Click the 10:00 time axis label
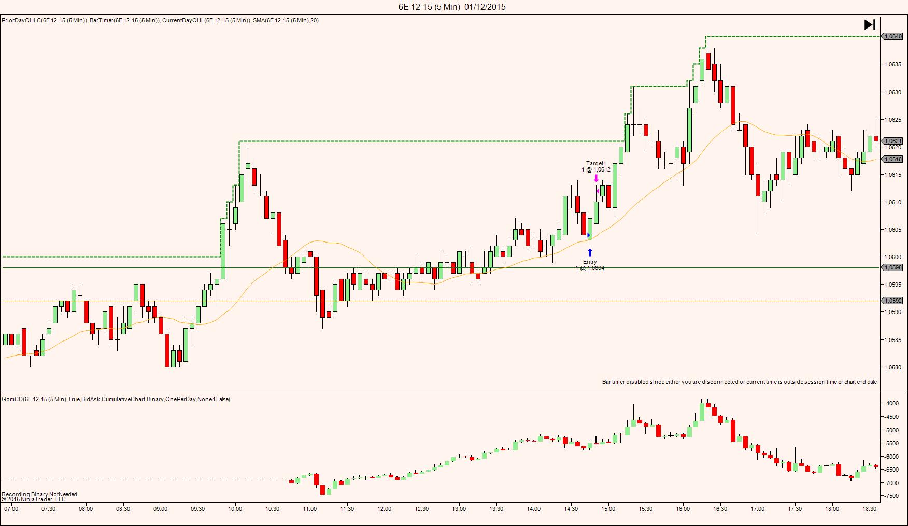 (x=235, y=509)
